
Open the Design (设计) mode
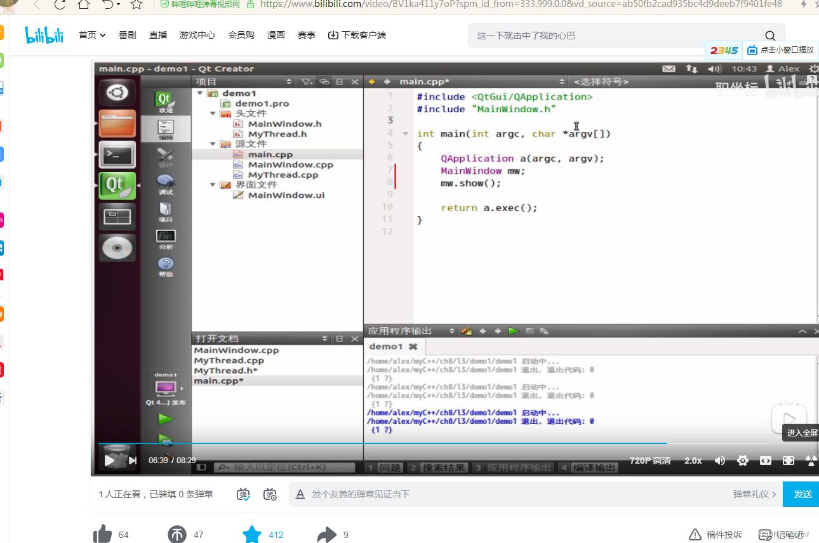(x=165, y=157)
